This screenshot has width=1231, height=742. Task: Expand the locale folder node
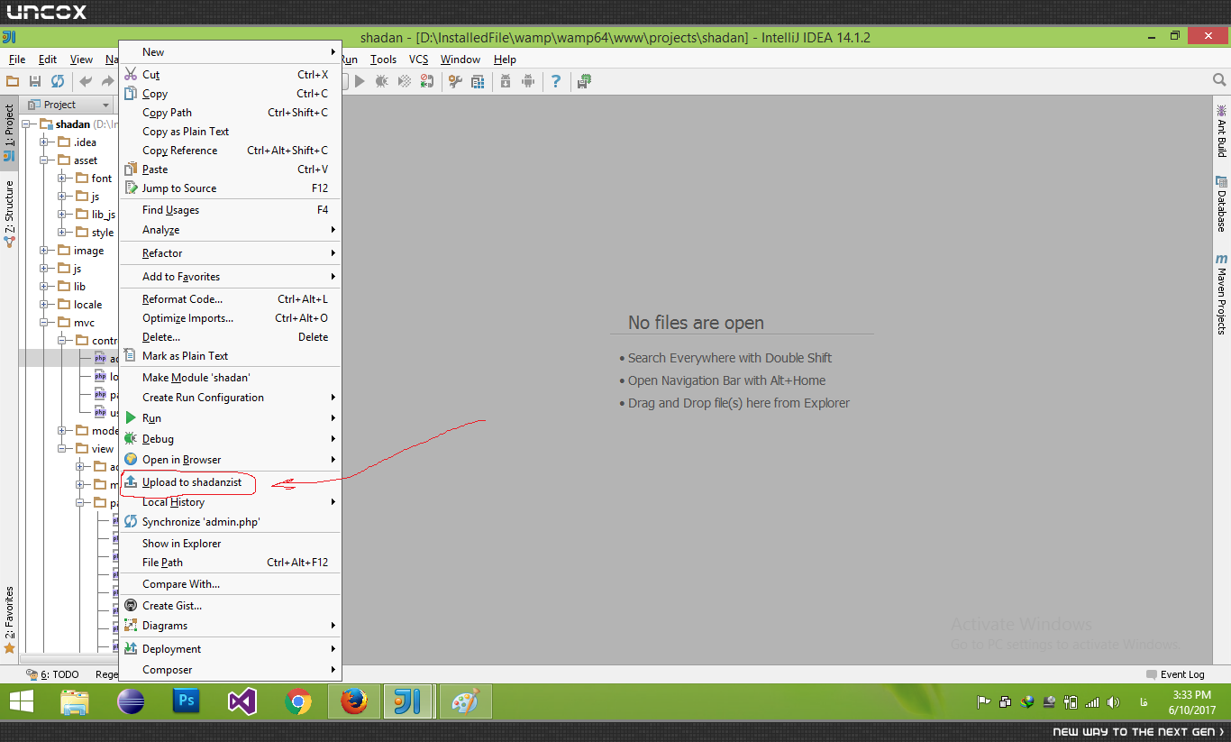(44, 305)
